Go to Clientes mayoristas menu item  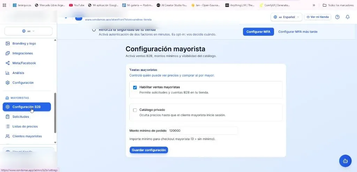click(x=27, y=136)
